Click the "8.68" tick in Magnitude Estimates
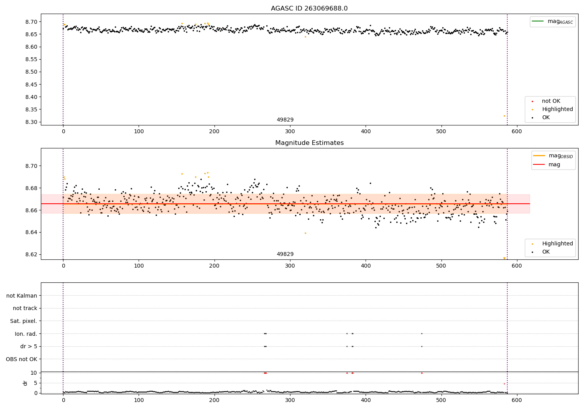The height and width of the screenshot is (409, 584). pos(31,188)
